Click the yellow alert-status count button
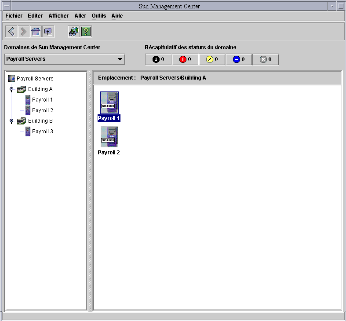 (212, 59)
